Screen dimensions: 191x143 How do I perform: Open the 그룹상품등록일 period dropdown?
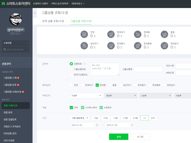pos(80,118)
